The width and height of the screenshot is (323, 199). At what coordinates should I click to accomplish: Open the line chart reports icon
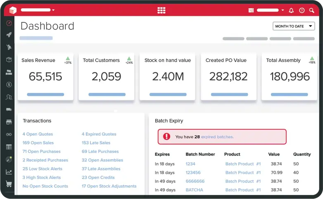[x=9, y=172]
